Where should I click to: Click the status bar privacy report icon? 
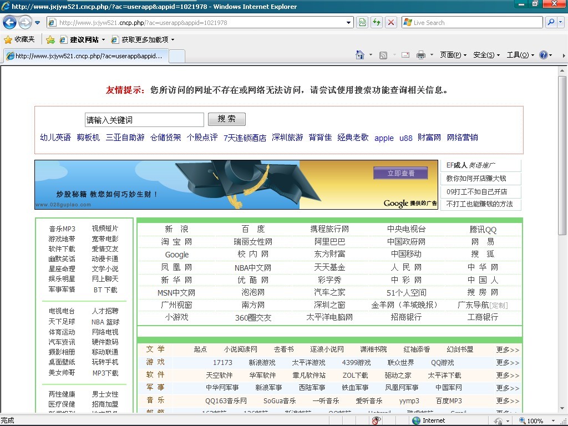[x=377, y=420]
